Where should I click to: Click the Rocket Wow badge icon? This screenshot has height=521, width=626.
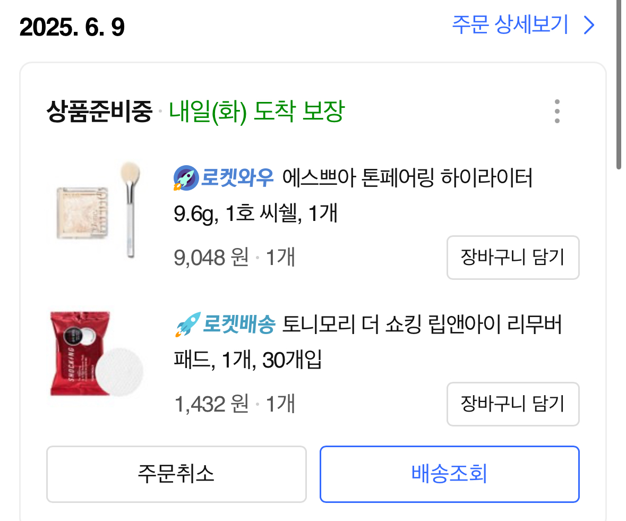[x=185, y=178]
